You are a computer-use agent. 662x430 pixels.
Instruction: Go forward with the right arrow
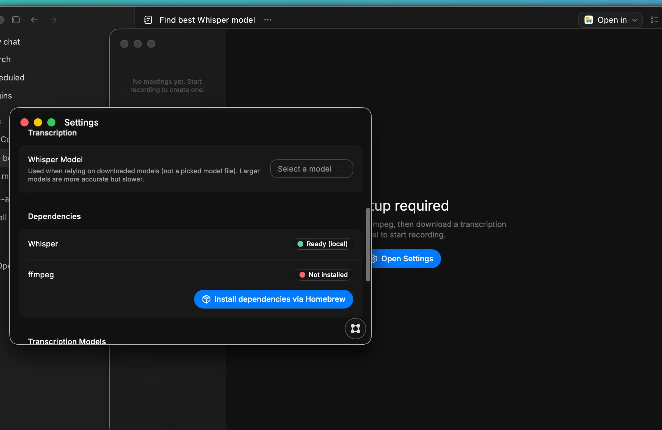click(53, 20)
